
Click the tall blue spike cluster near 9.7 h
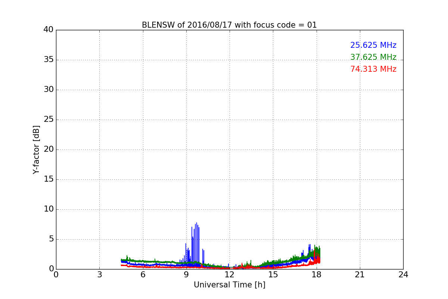click(x=196, y=245)
